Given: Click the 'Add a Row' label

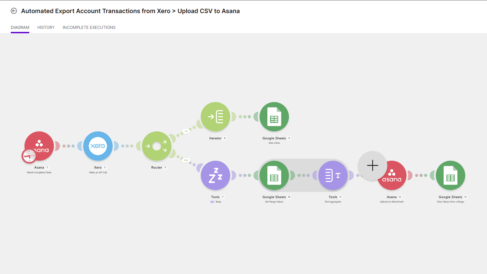Looking at the screenshot, I should [x=274, y=143].
